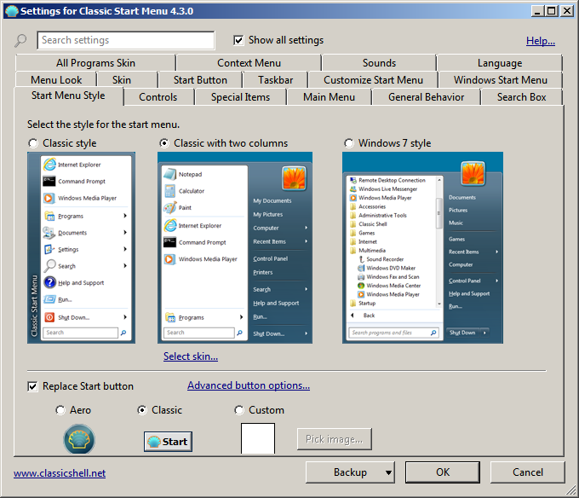The image size is (579, 498).
Task: Click the Cancel button
Action: [x=527, y=472]
